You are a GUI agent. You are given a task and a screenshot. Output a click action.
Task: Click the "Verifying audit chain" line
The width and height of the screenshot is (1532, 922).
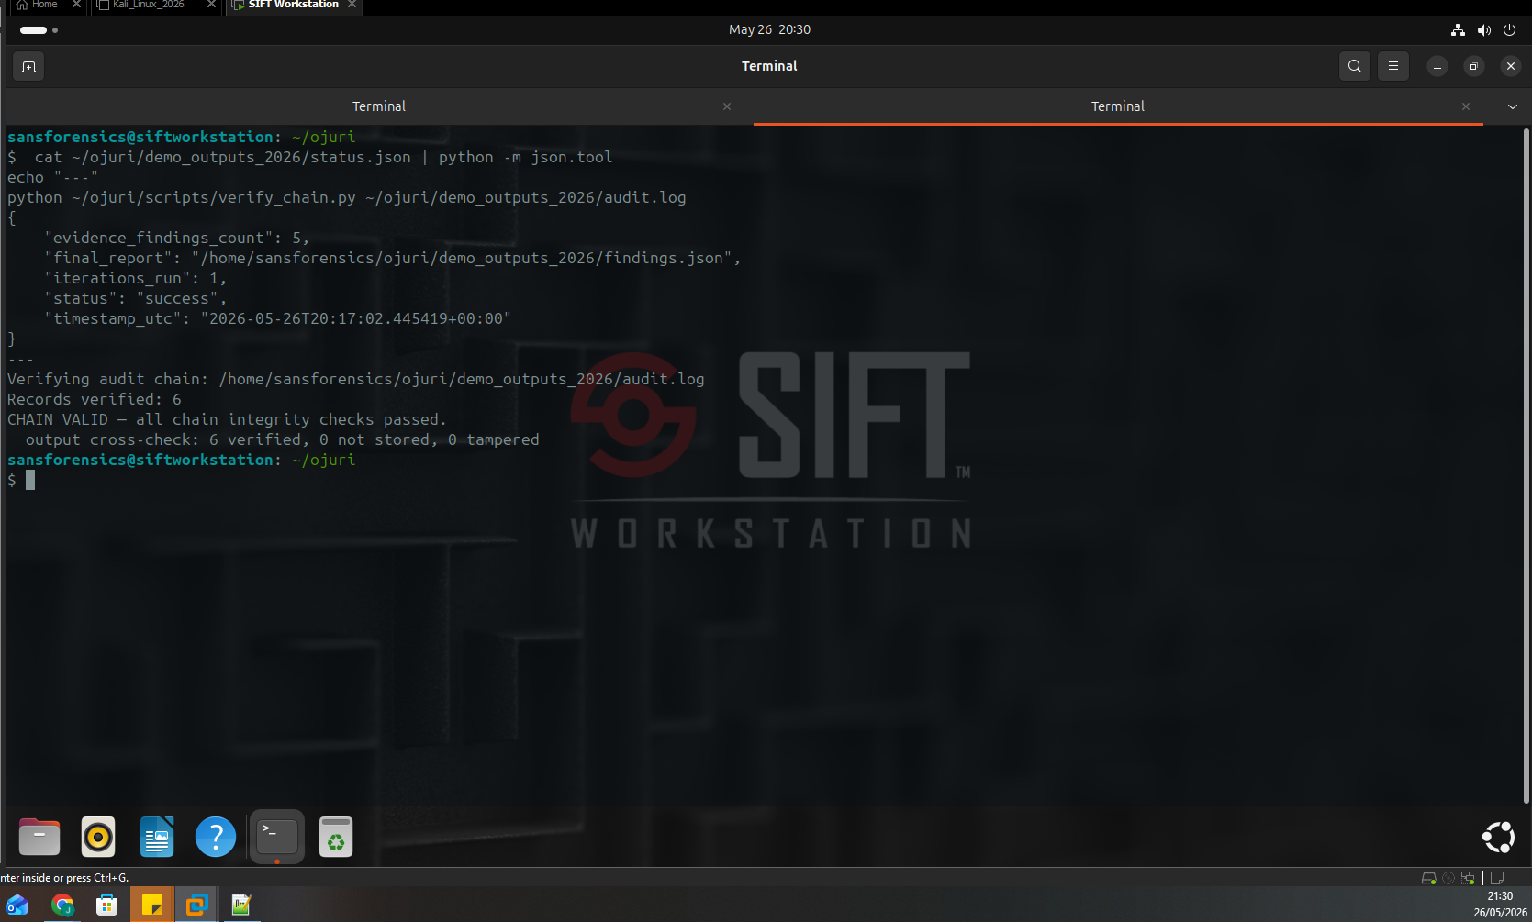(356, 379)
